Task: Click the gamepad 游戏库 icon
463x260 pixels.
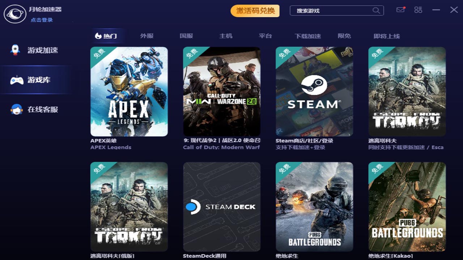Action: 17,80
